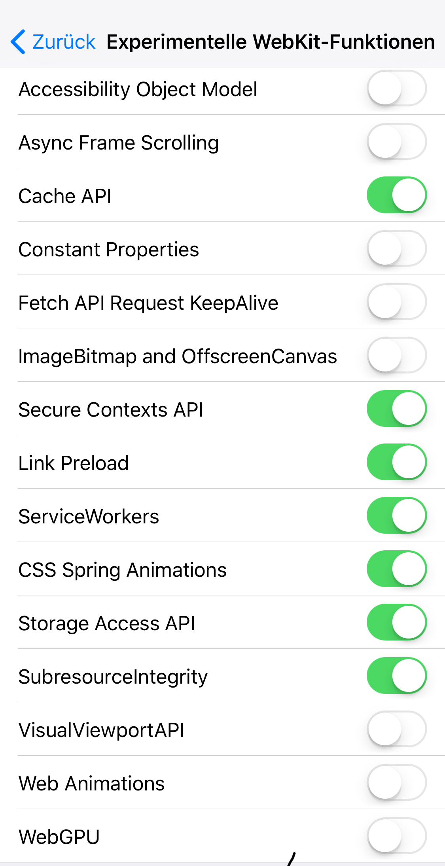Tap the back chevron arrow icon

18,42
